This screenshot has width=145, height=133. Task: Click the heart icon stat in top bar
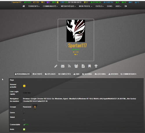point(43,2)
